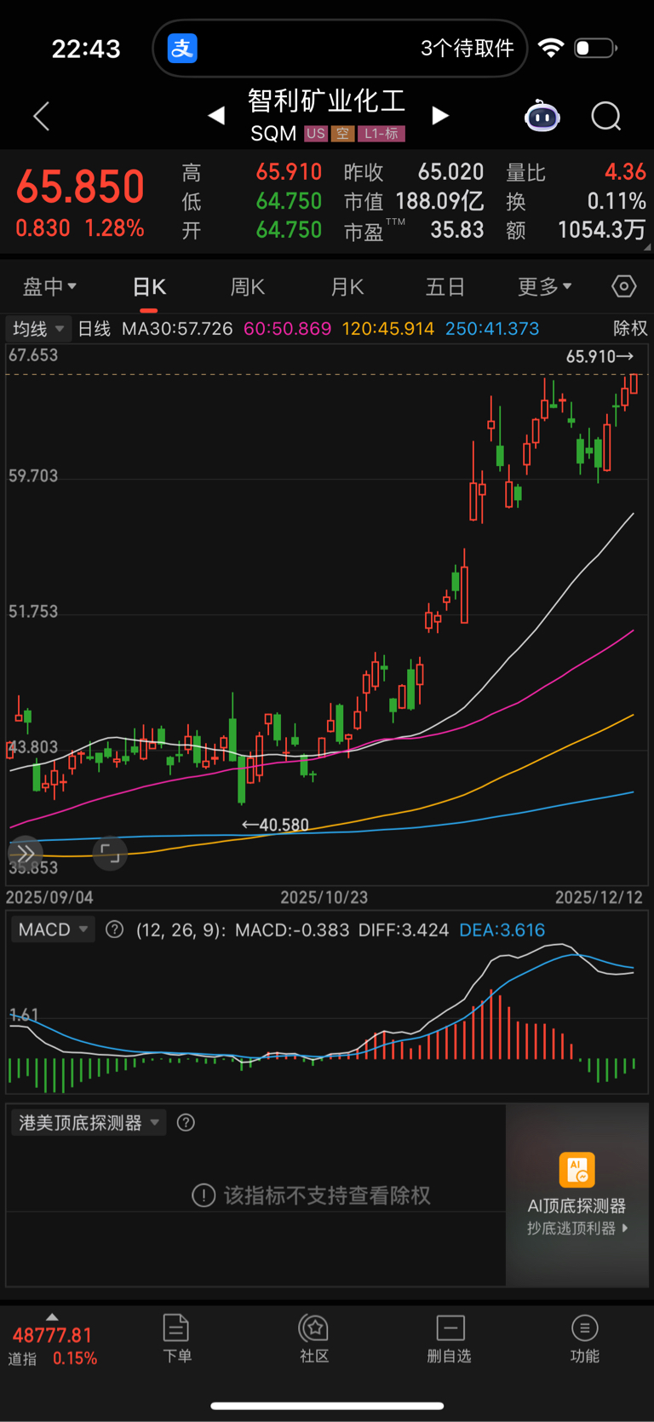Image resolution: width=654 pixels, height=1422 pixels.
Task: Tap the current price 65.850
Action: [80, 187]
